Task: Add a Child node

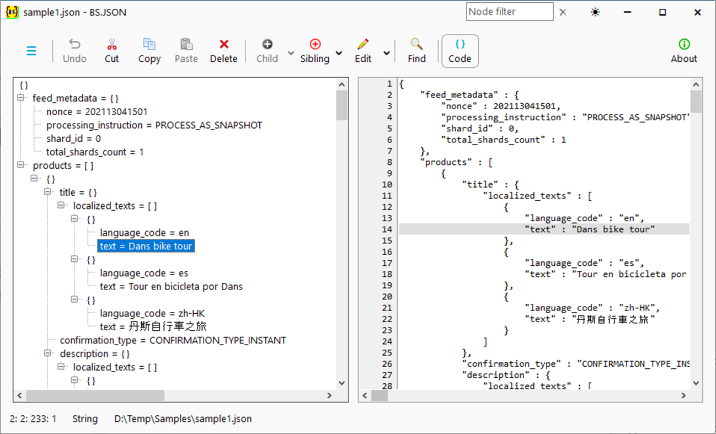Action: 267,51
